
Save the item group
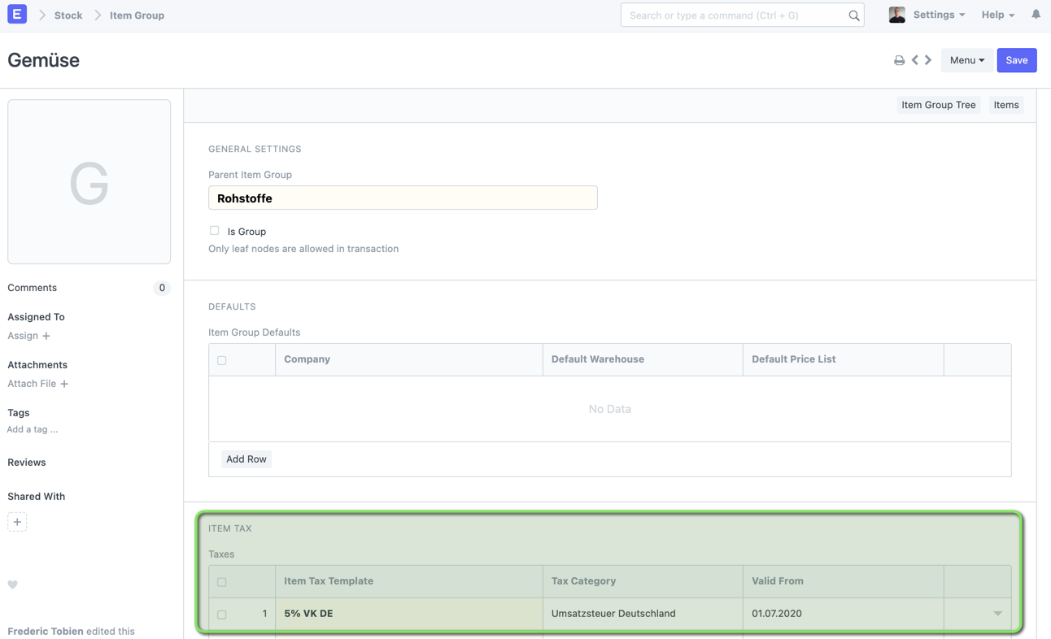[1017, 60]
